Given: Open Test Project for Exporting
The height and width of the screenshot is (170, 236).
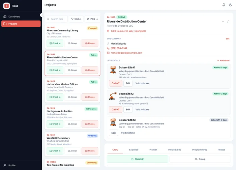Looking at the screenshot, I should 60,165.
